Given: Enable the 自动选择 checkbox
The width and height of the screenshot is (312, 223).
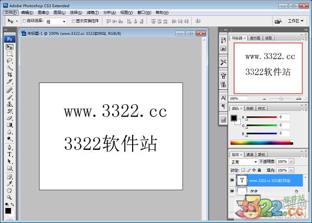Looking at the screenshot, I should tap(24, 21).
